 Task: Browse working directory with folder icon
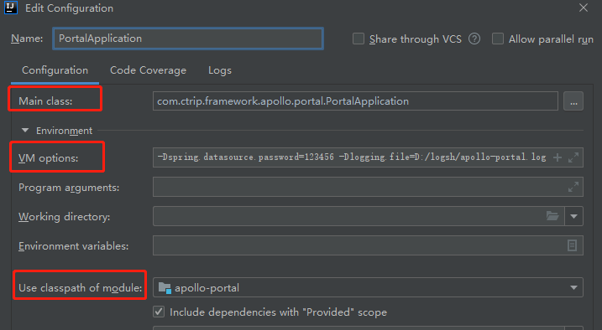click(552, 216)
